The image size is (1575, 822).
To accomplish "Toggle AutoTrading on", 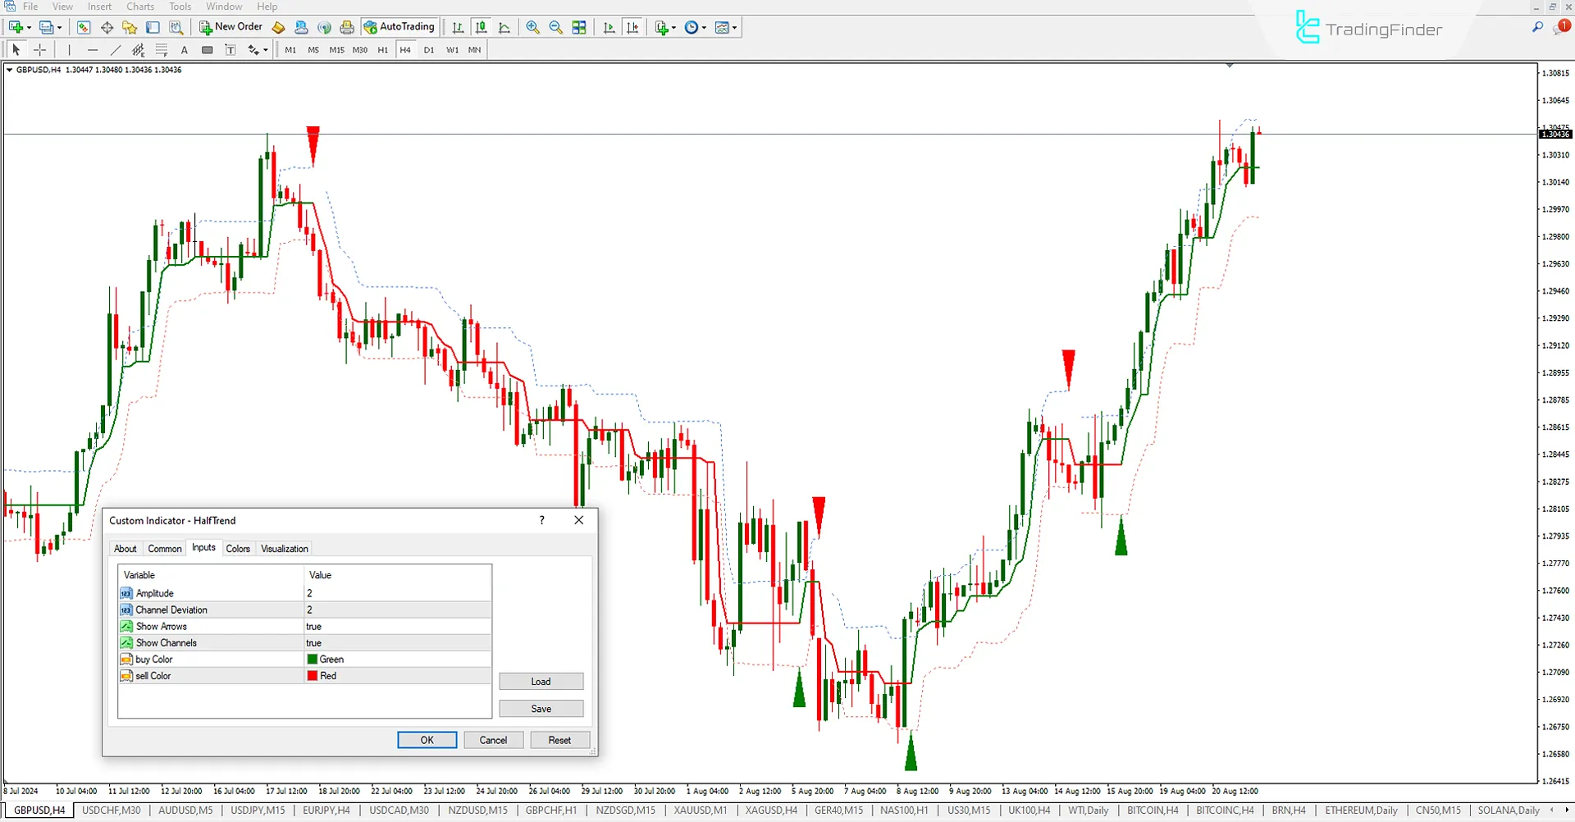I will click(x=399, y=27).
